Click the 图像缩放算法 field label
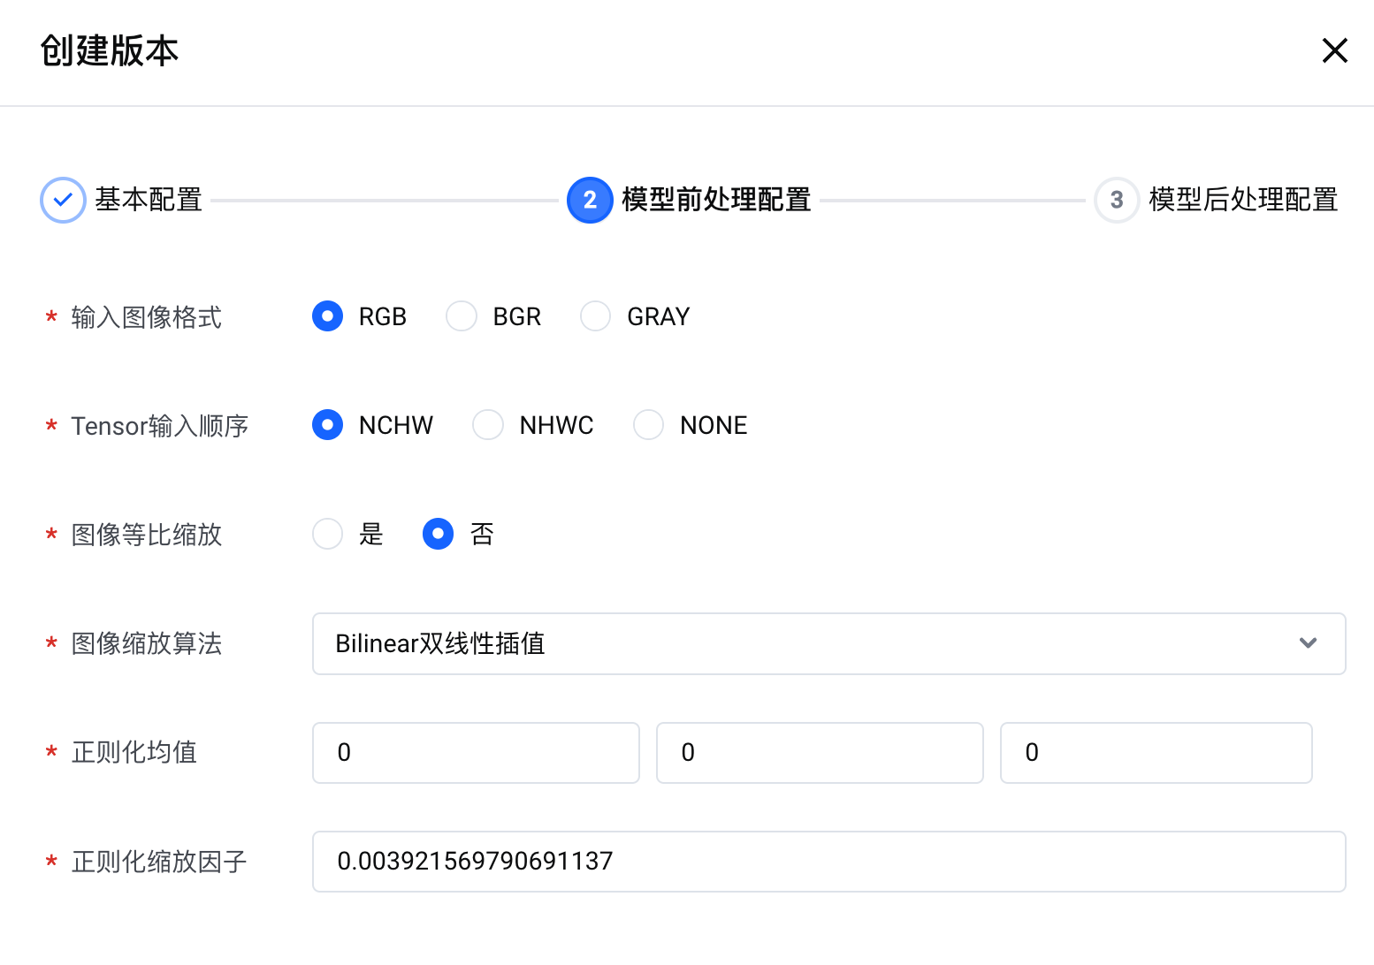 (146, 643)
